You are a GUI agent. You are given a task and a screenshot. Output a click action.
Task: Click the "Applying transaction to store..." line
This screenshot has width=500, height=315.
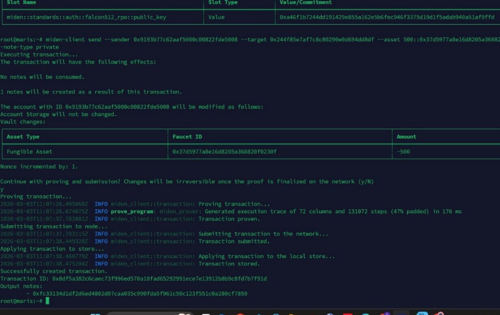(x=52, y=249)
